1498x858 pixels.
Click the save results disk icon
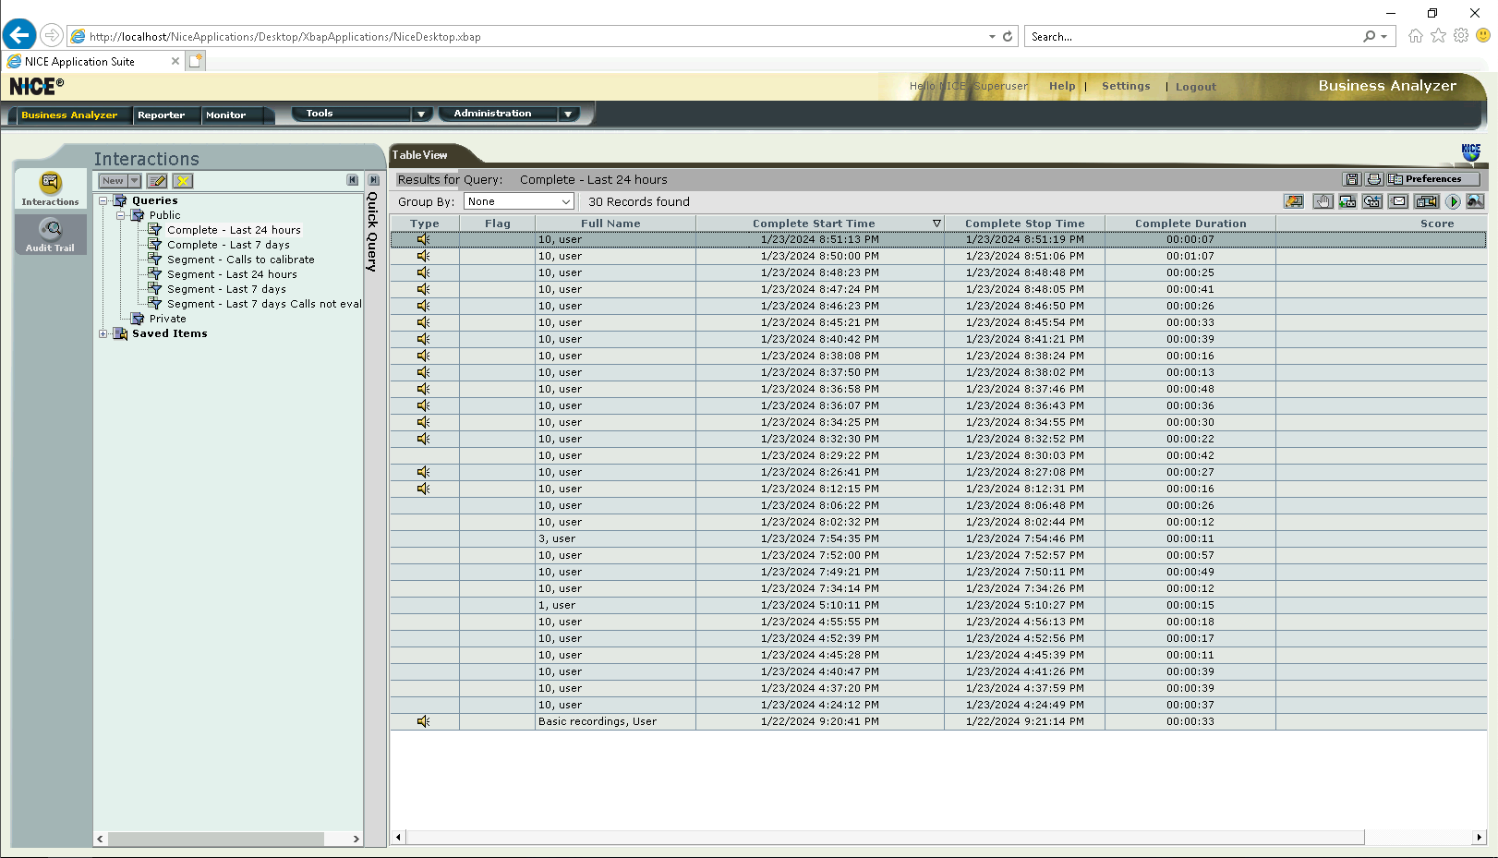point(1352,179)
